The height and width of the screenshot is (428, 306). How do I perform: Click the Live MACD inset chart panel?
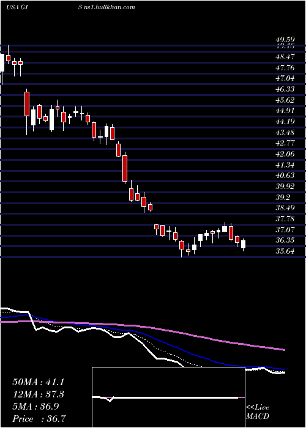coord(168,397)
